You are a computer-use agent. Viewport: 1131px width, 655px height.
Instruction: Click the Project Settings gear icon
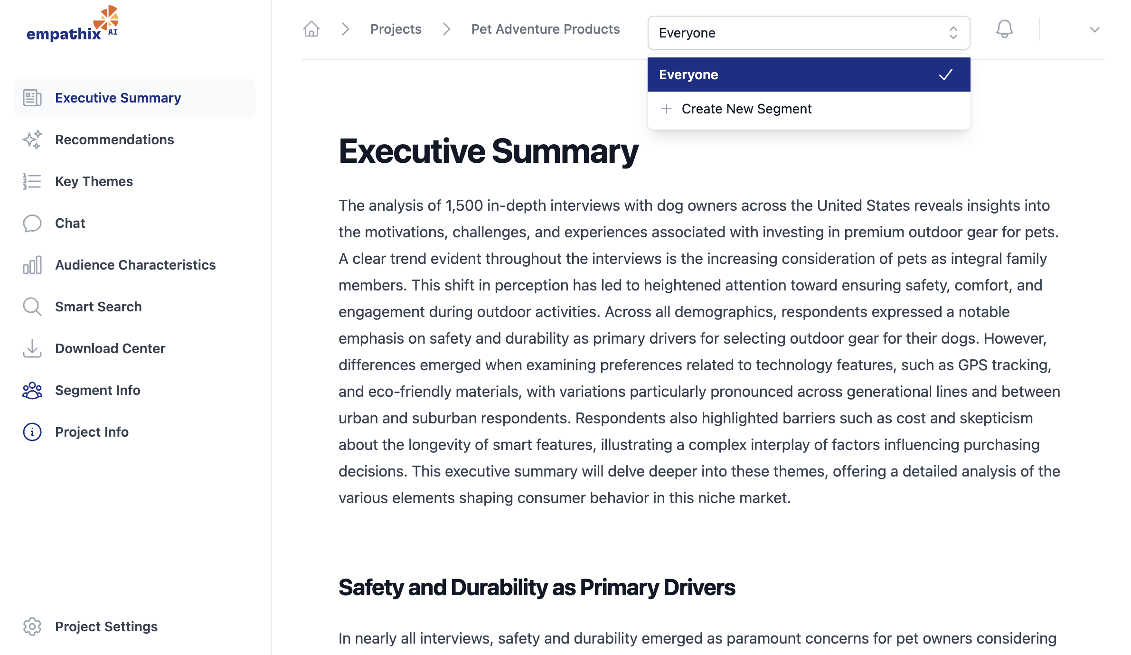(x=32, y=627)
